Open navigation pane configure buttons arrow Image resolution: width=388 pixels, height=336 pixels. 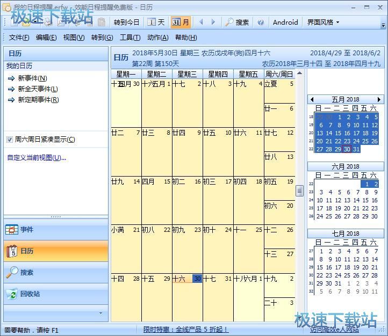100,313
